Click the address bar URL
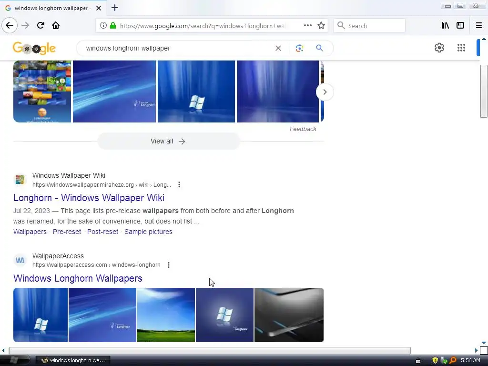 coord(202,26)
